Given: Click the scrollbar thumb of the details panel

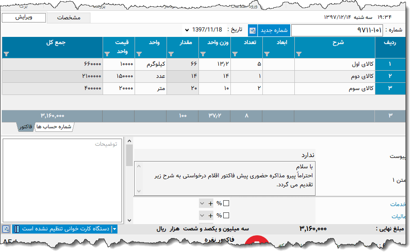Looking at the screenshot, I should [129, 155].
